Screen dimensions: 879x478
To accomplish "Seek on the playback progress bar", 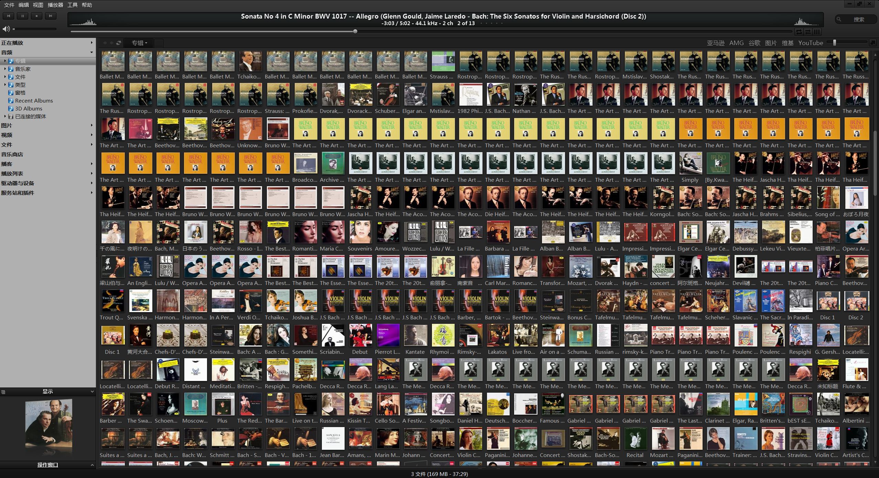I will (x=432, y=31).
